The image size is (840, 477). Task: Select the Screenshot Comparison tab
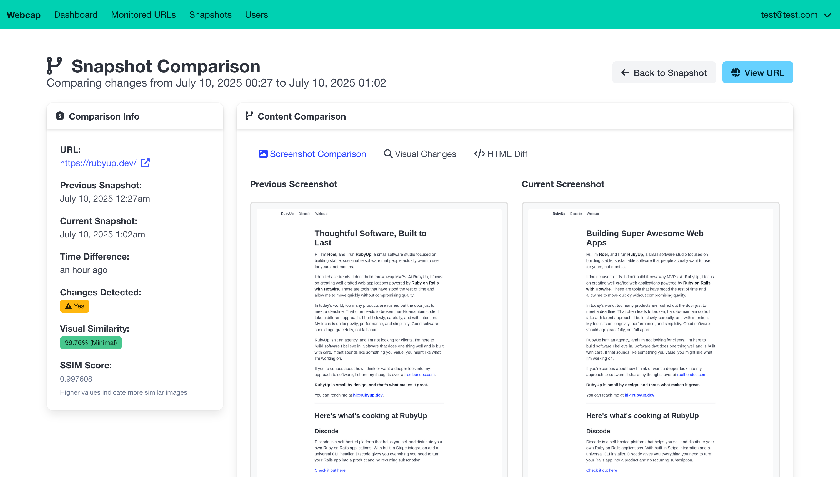click(x=312, y=154)
